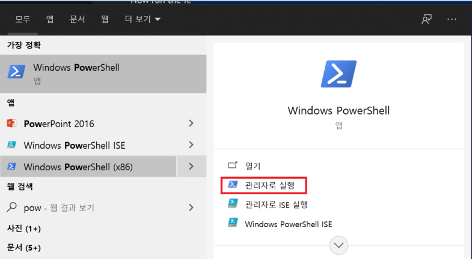Open the 문서 (5+) category
This screenshot has width=472, height=259.
click(24, 248)
